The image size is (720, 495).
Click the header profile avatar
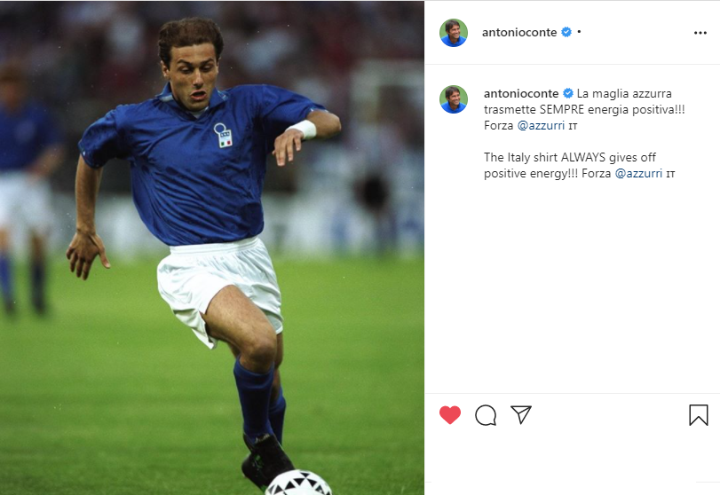coord(454,33)
